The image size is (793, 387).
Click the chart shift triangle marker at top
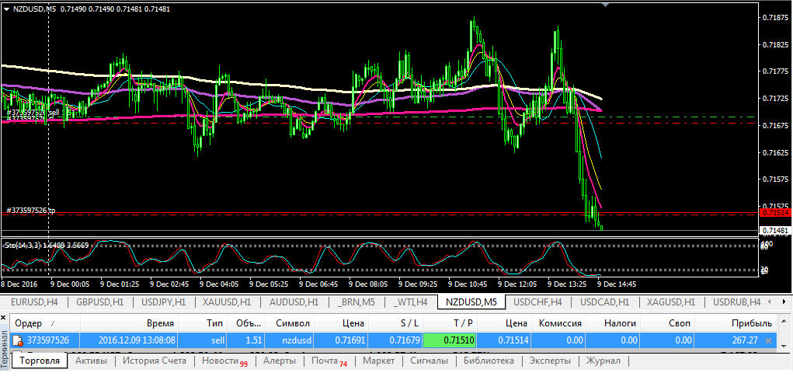605,5
